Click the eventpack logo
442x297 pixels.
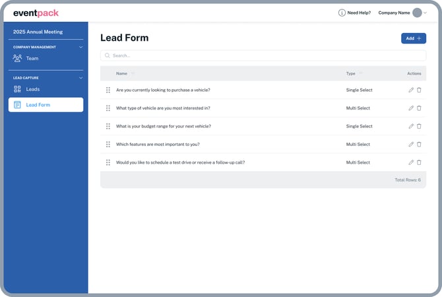click(x=36, y=13)
